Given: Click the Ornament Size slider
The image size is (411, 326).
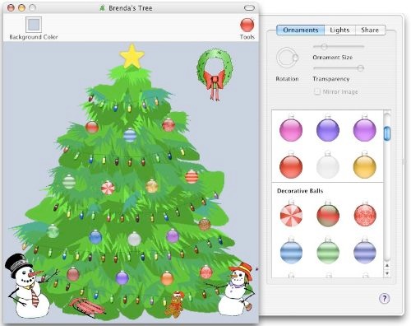Looking at the screenshot, I should click(339, 46).
